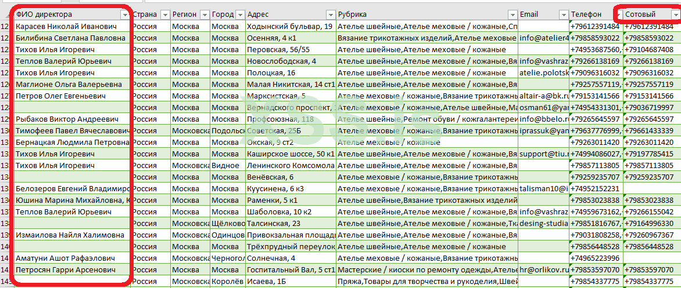
Task: Select cell Карасев Николай Иванович
Action: (x=73, y=27)
